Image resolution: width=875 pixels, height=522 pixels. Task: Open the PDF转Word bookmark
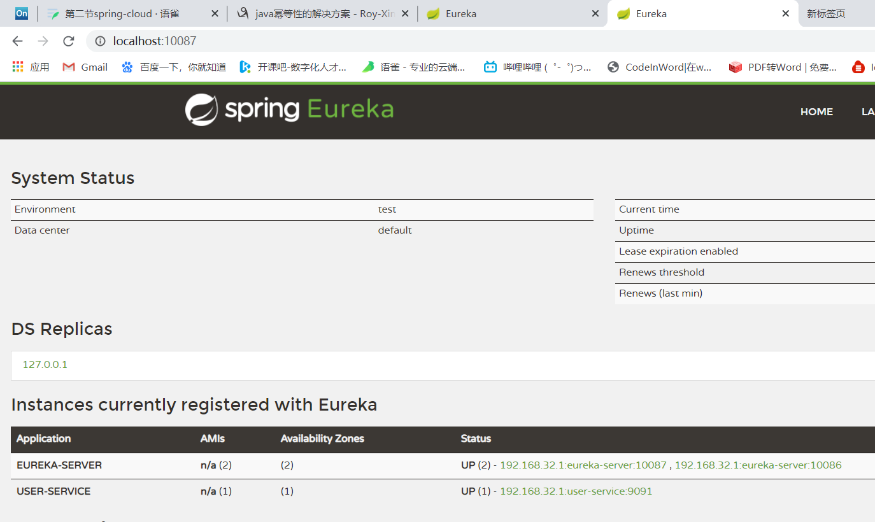783,67
